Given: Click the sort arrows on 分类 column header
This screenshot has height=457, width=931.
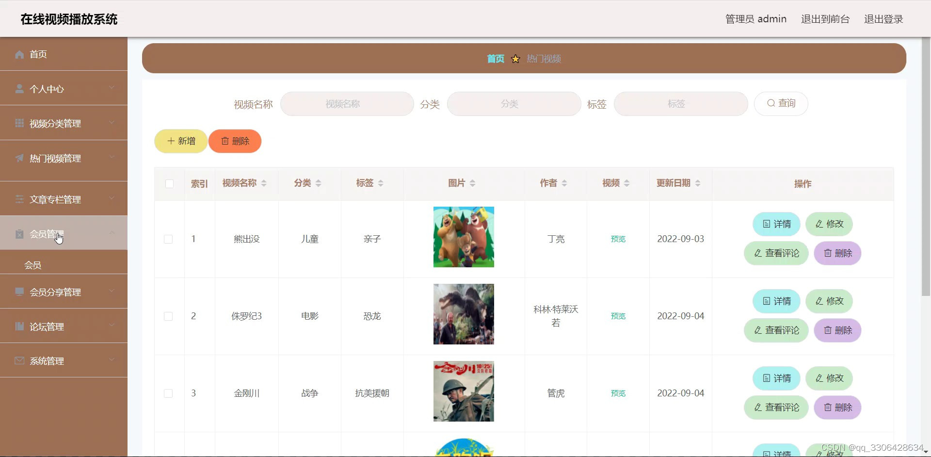Looking at the screenshot, I should click(319, 183).
